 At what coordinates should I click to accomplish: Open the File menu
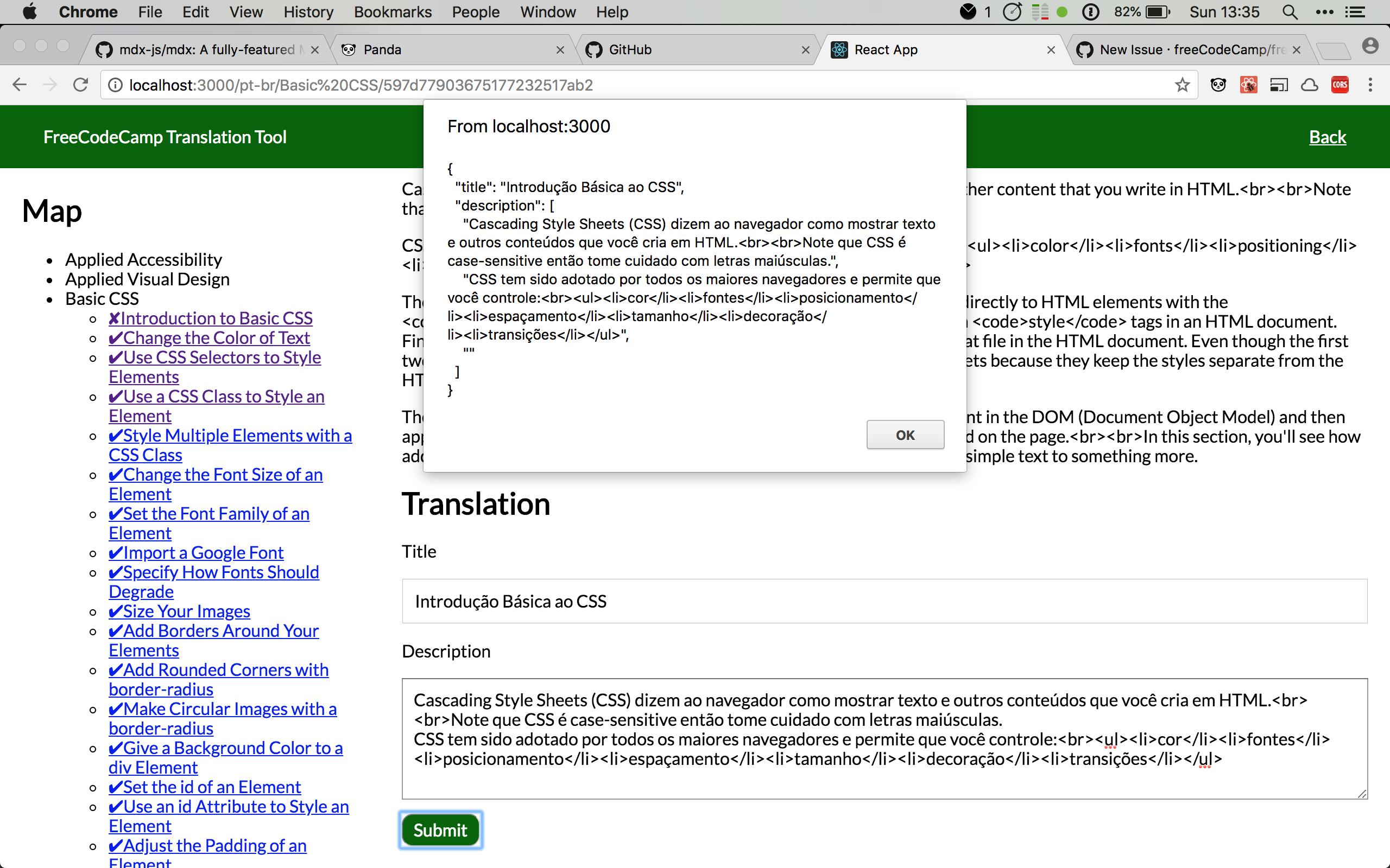tap(150, 11)
